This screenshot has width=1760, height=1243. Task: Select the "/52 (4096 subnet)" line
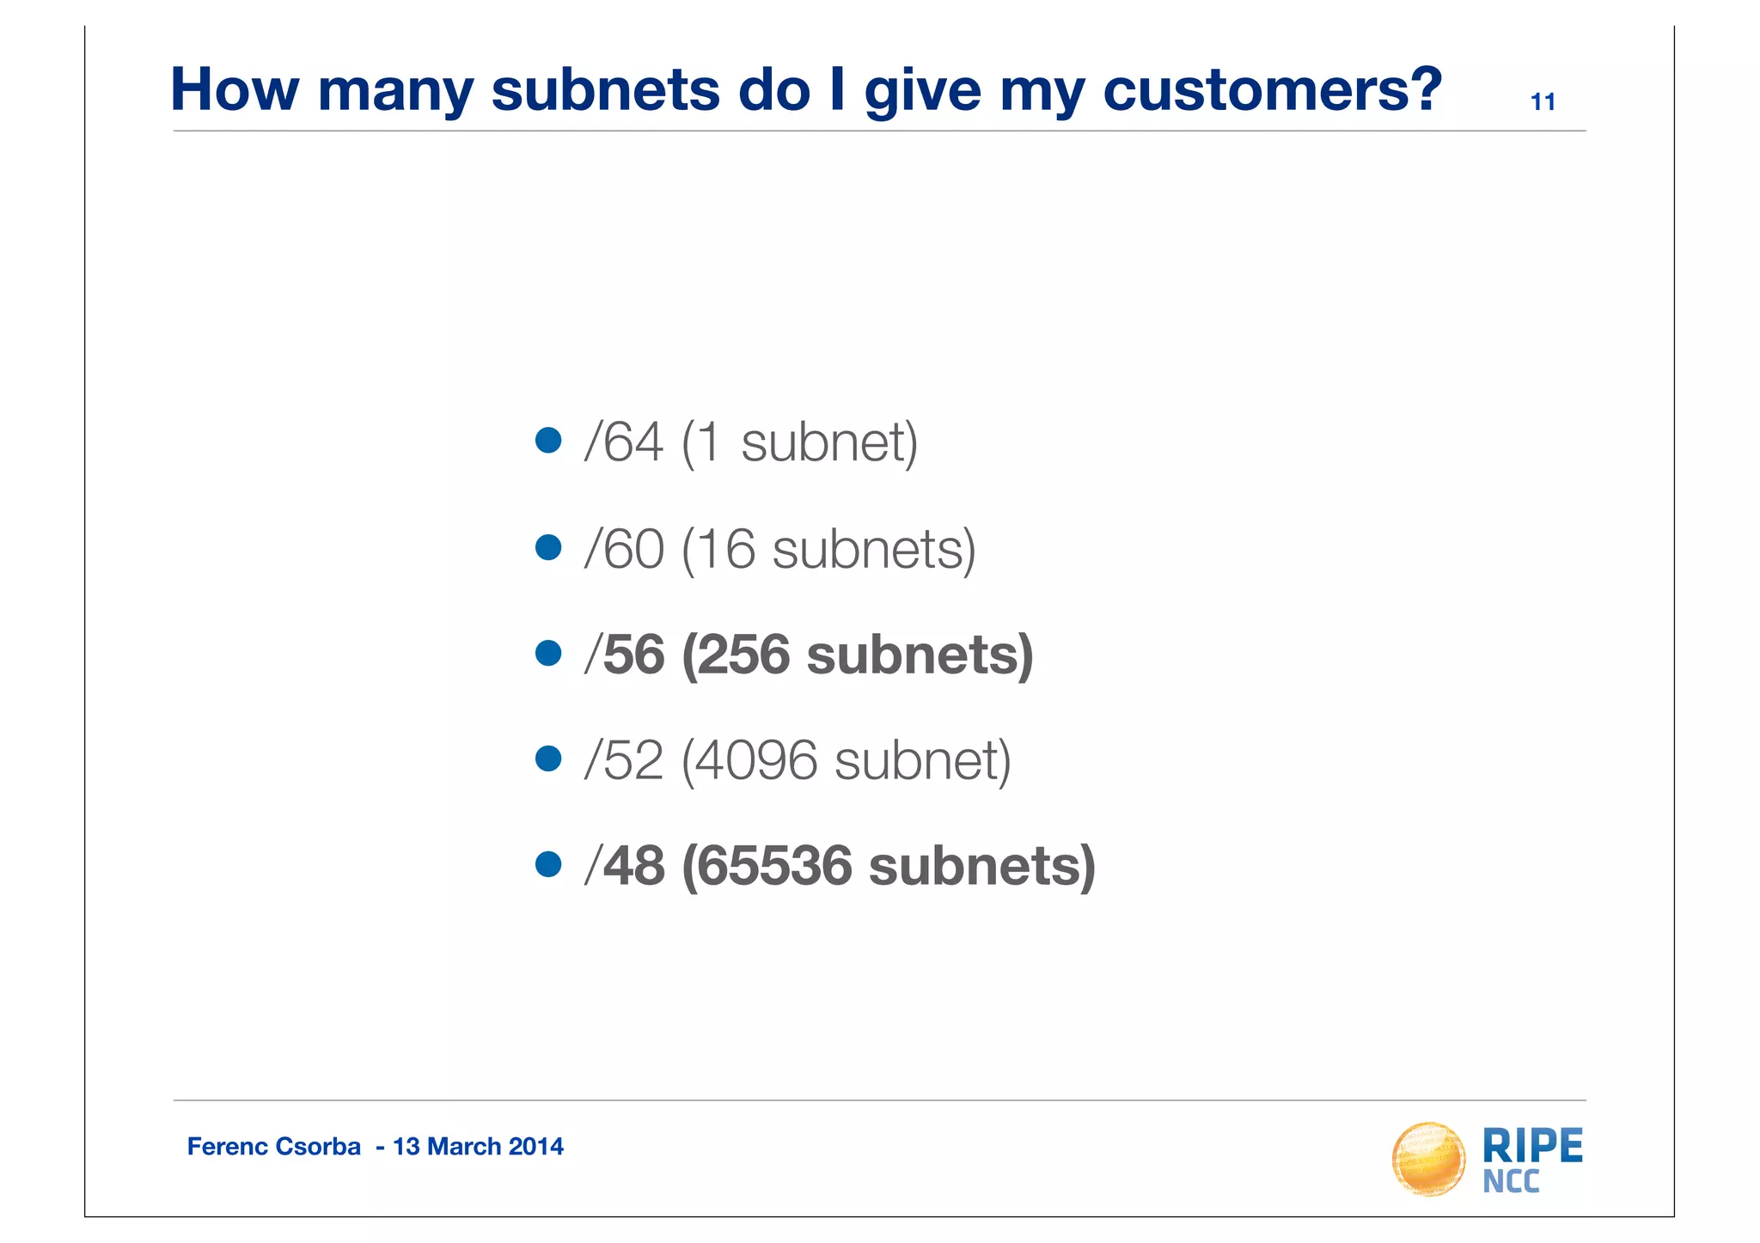click(797, 760)
